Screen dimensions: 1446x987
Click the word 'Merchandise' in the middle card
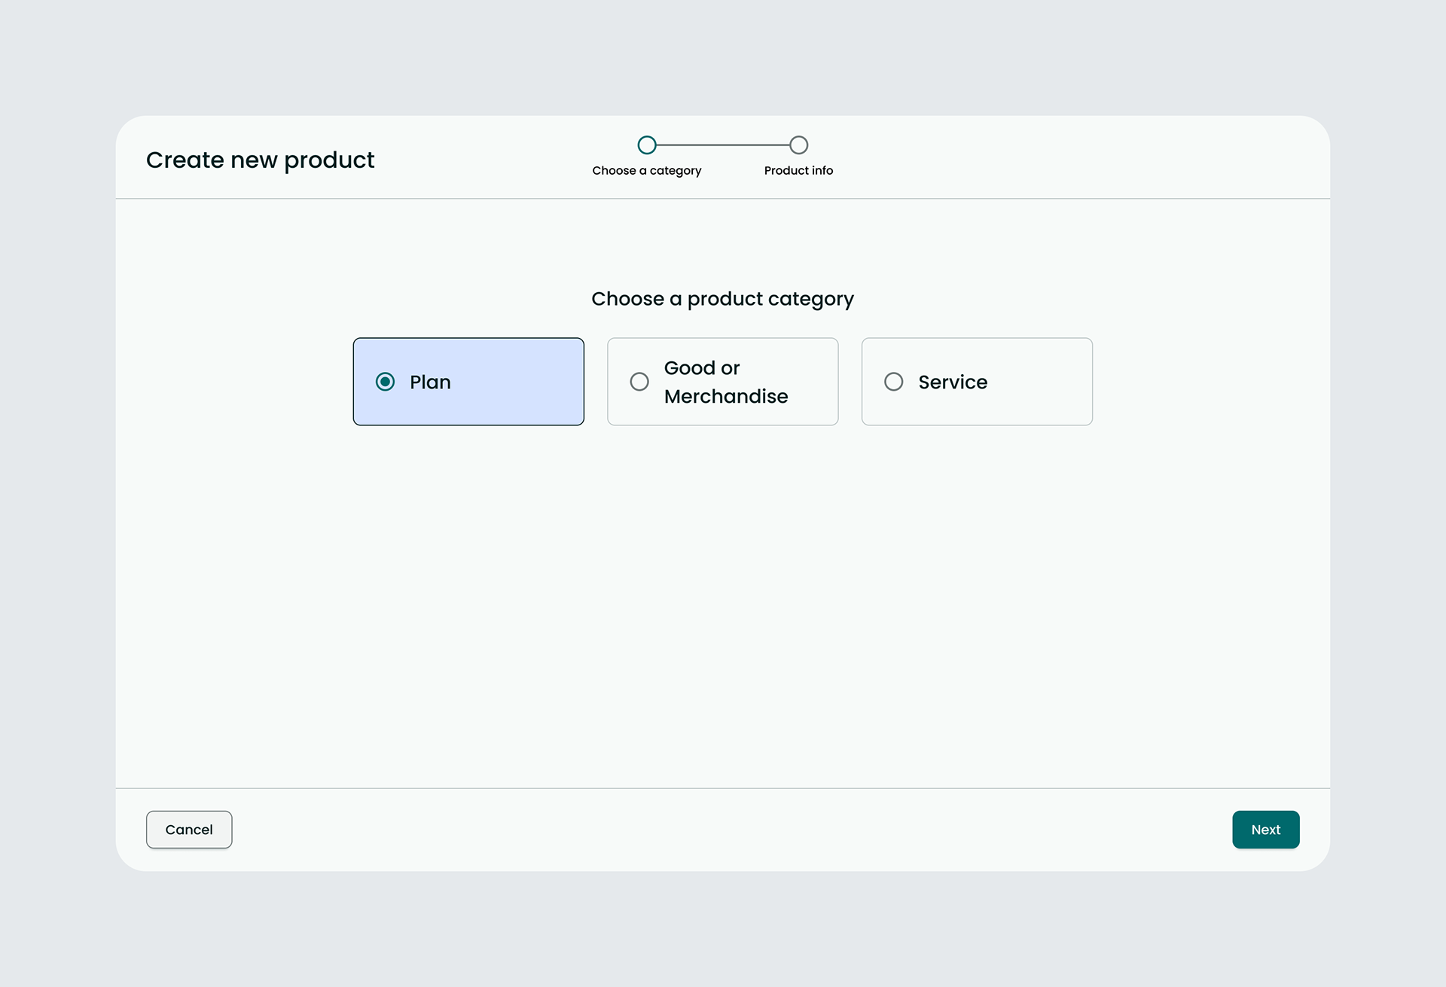726,397
